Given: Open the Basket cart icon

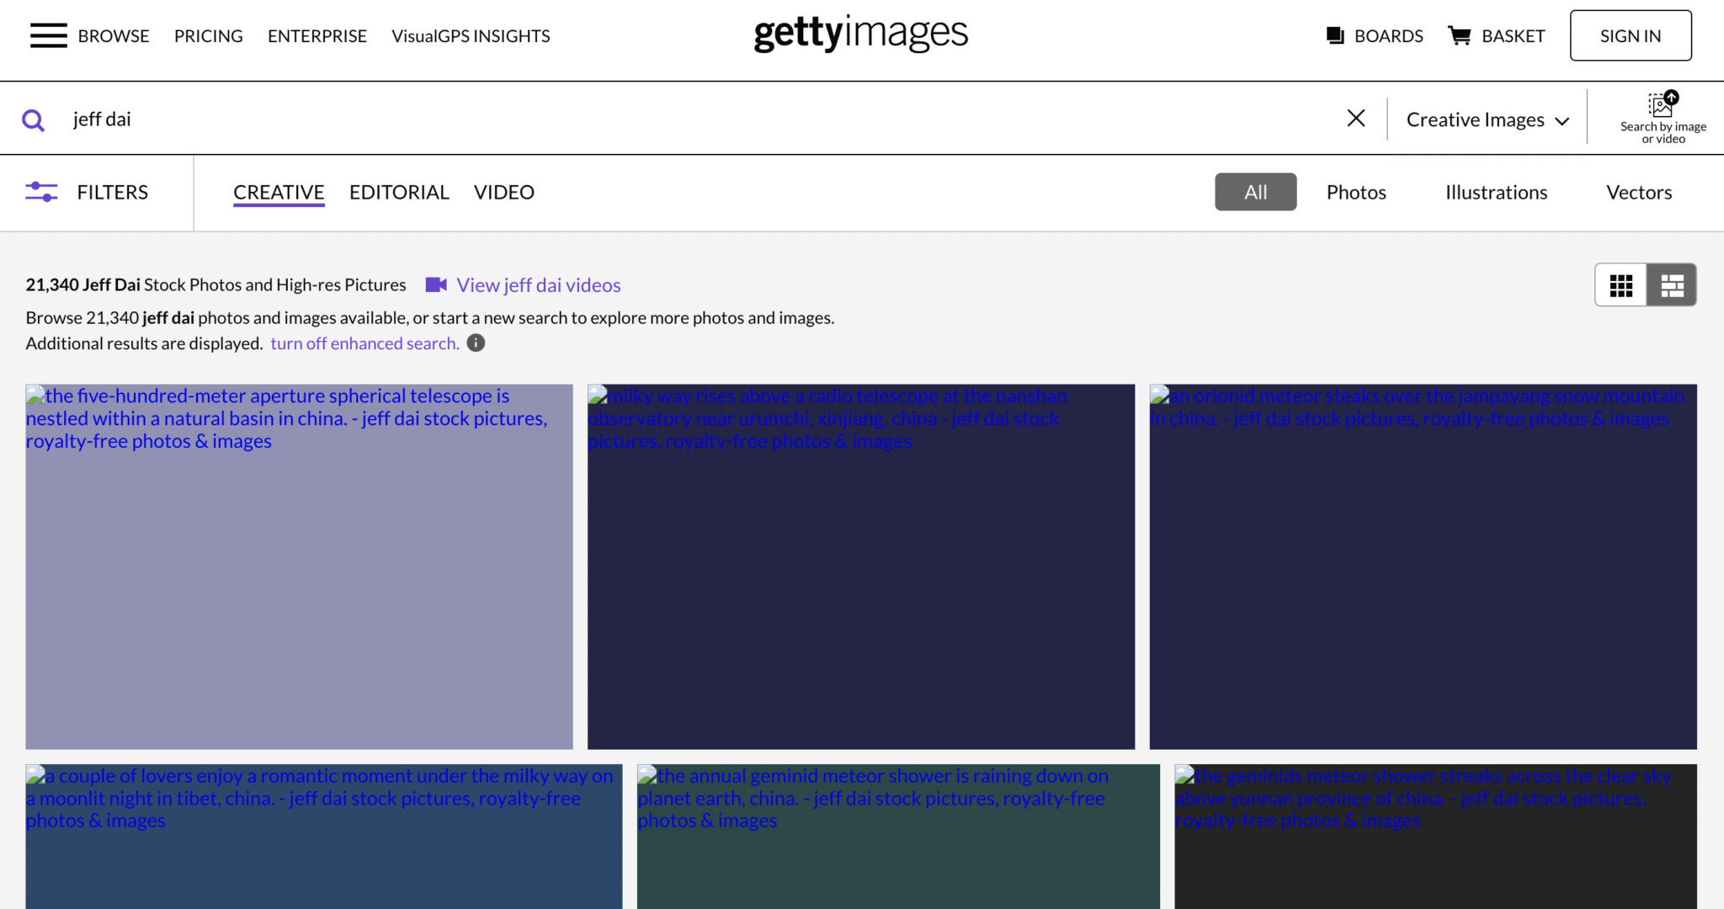Looking at the screenshot, I should coord(1459,35).
